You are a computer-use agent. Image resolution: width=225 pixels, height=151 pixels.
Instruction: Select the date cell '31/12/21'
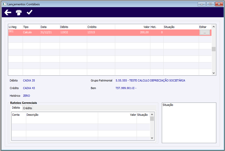coord(50,32)
